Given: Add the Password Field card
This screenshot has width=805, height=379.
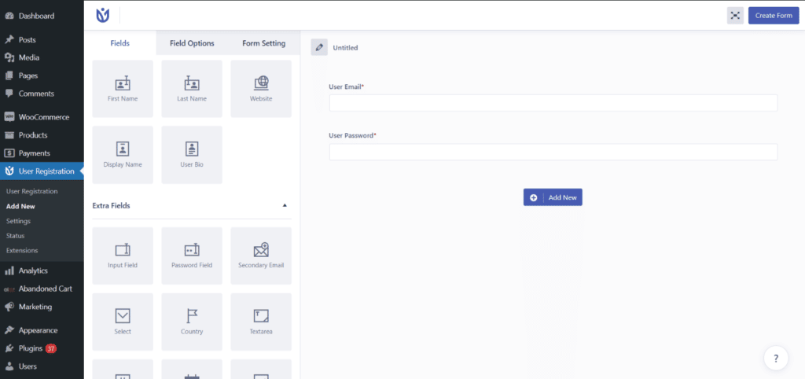Looking at the screenshot, I should pyautogui.click(x=192, y=256).
